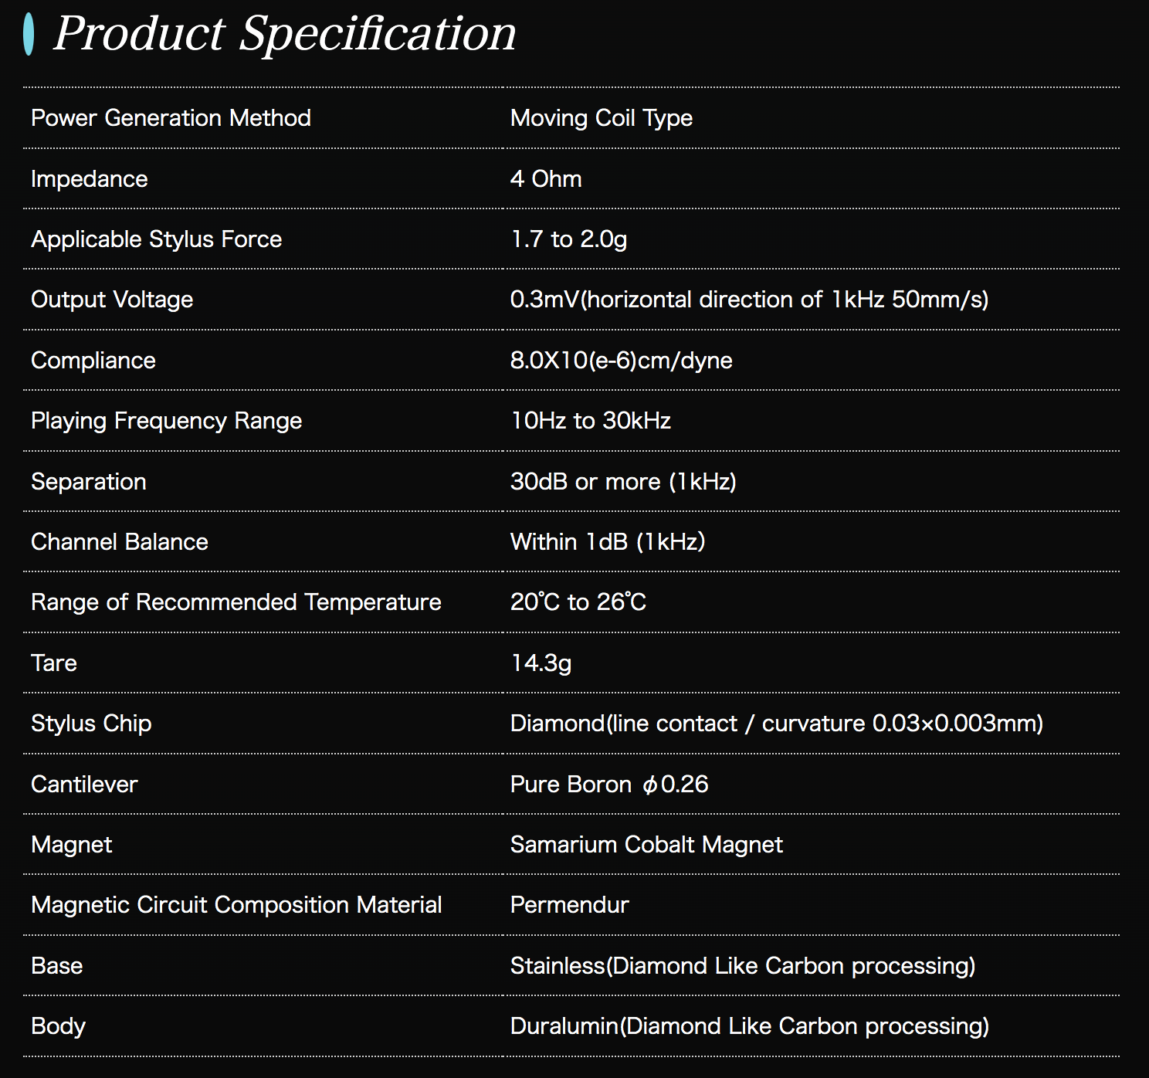This screenshot has width=1149, height=1078.
Task: Click the 20℃ to 26℃ temperature value
Action: [578, 602]
